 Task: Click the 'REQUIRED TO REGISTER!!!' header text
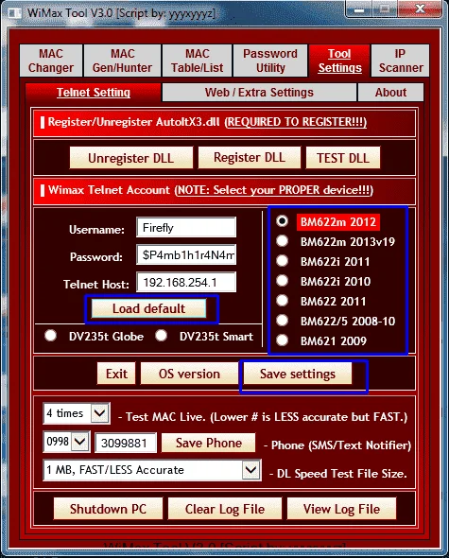click(x=297, y=122)
